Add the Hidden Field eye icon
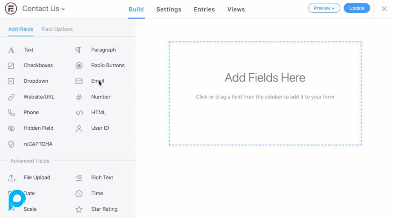This screenshot has height=218, width=393. point(12,128)
